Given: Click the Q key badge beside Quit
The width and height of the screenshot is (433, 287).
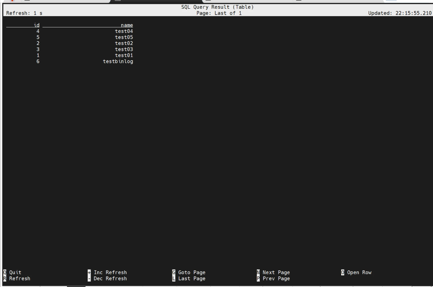Looking at the screenshot, I should [5, 272].
